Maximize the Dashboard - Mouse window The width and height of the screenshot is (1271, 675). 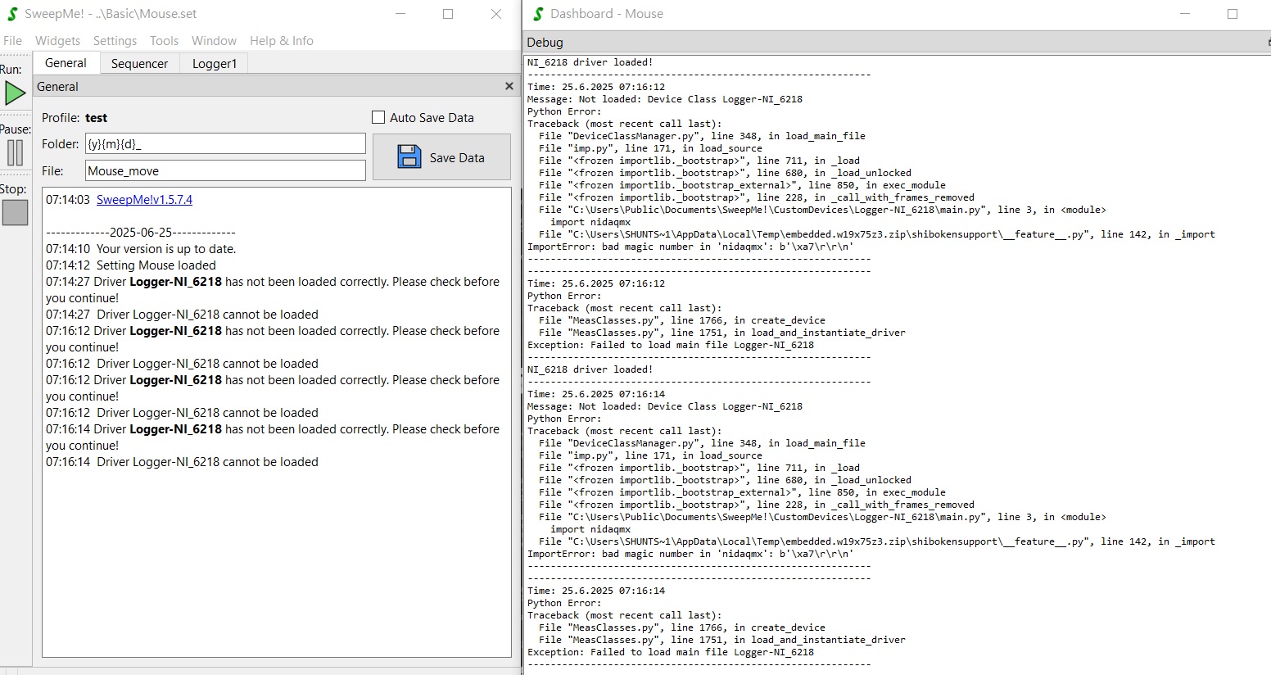click(1233, 14)
